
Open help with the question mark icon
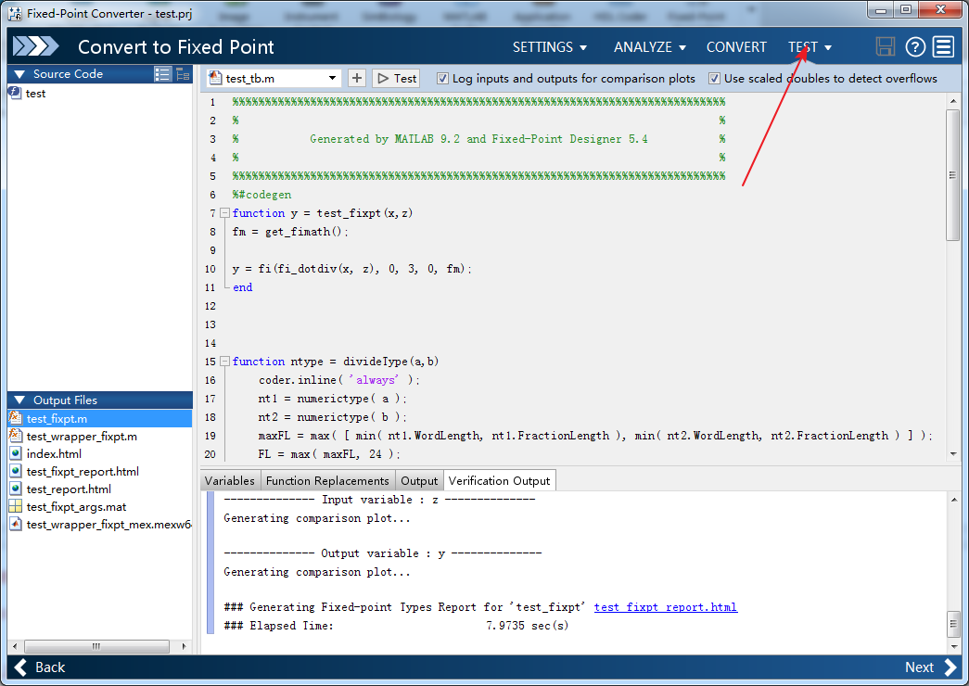[915, 47]
